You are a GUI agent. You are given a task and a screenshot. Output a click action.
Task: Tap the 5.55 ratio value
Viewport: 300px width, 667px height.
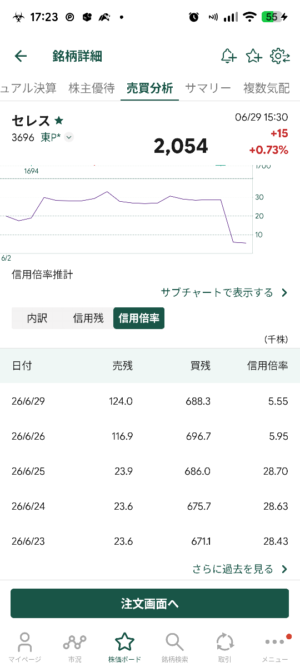pyautogui.click(x=278, y=401)
